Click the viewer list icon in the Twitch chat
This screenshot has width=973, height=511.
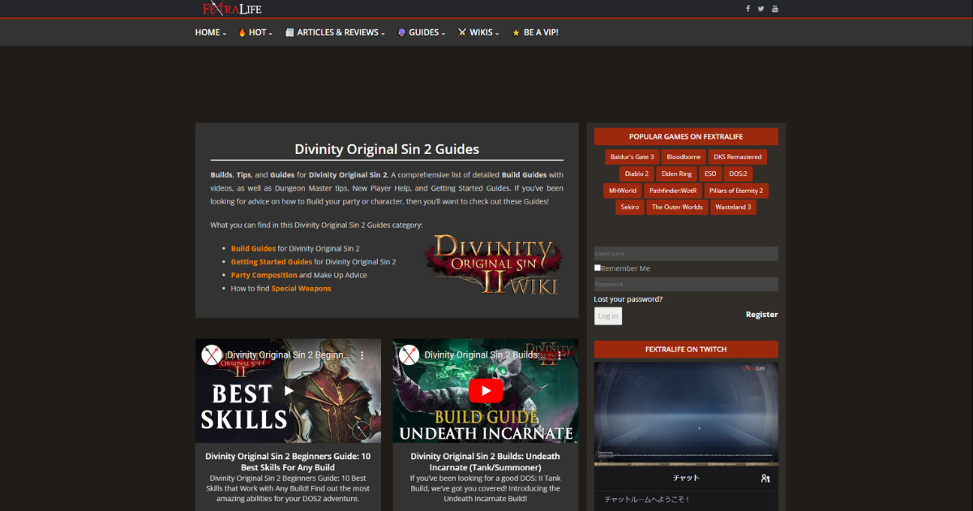point(765,479)
